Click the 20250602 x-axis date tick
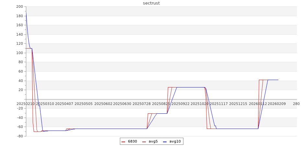Screen dimensions: 303x162 [103, 104]
